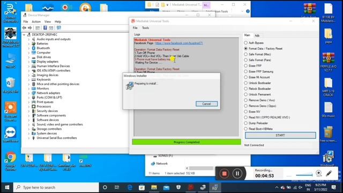Pause the screen recording
Image resolution: width=343 pixels, height=193 pixels.
(237, 174)
